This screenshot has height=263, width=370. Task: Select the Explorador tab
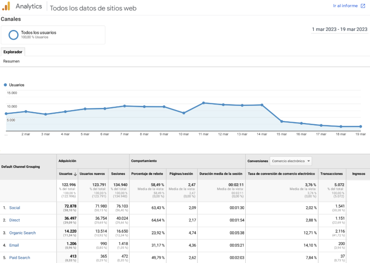(13, 52)
